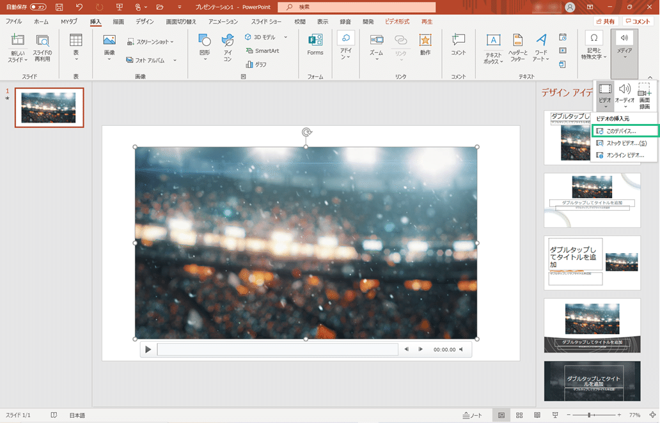This screenshot has height=423, width=660.
Task: Choose the dark Design Ideas layout thumbnail
Action: click(x=592, y=381)
